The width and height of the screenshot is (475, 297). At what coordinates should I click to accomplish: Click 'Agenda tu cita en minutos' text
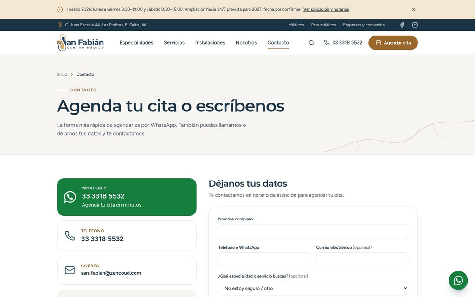click(x=111, y=205)
